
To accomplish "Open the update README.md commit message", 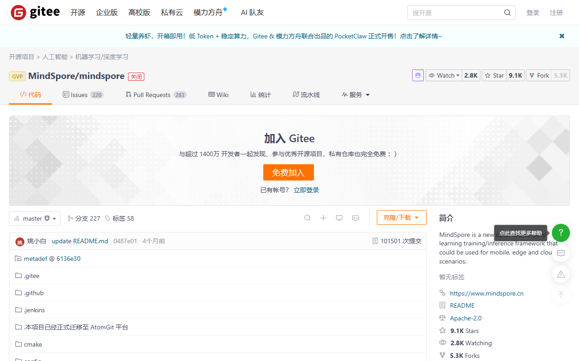I will (x=80, y=241).
